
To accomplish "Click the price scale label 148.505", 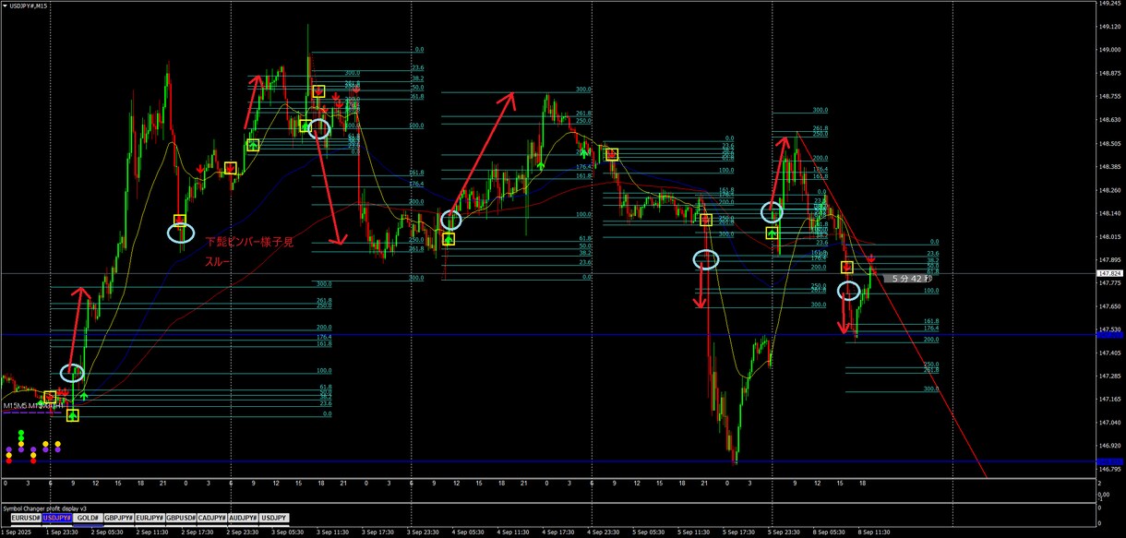I will 1108,144.
